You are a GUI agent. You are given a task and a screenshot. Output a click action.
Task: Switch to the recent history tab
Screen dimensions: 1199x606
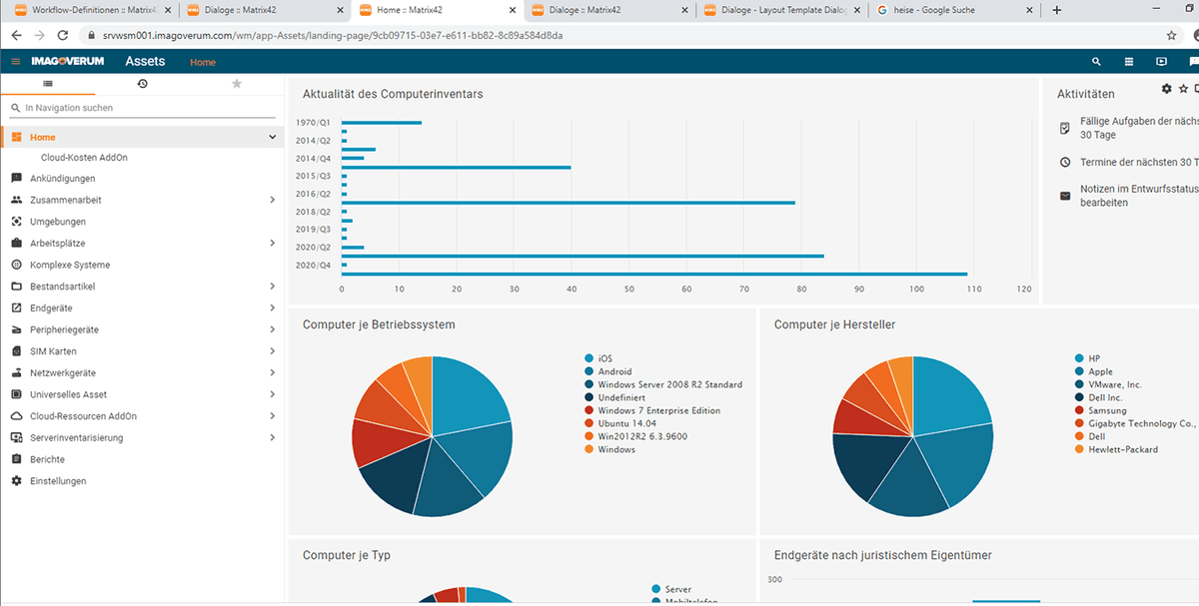click(x=143, y=84)
